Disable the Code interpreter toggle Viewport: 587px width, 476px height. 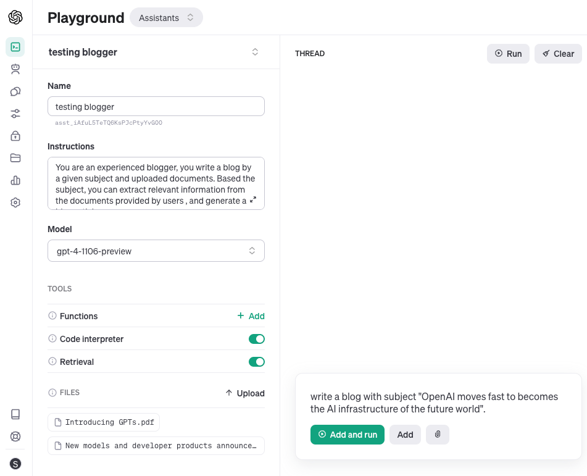tap(256, 339)
